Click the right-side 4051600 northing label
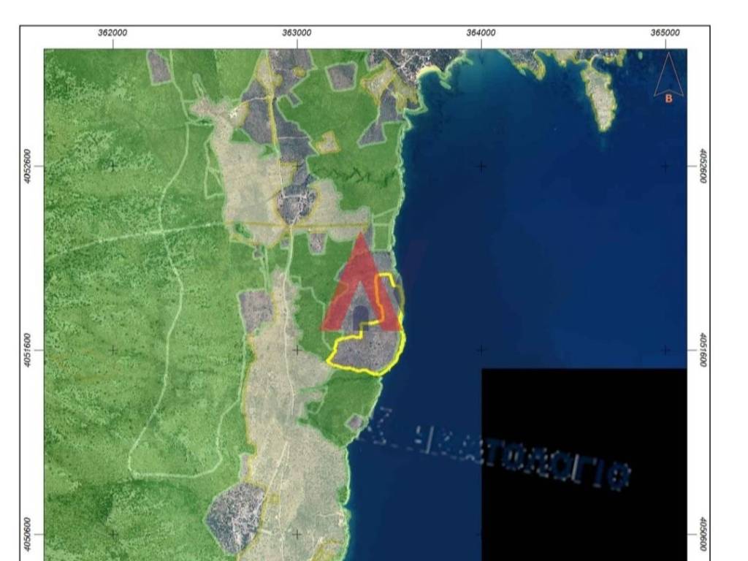Viewport: 748px width, 561px height. [701, 350]
